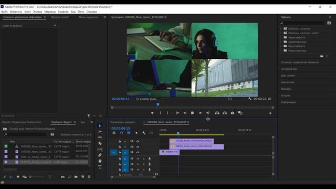
Task: Open 'Маркеры' menu
Action: (50, 12)
